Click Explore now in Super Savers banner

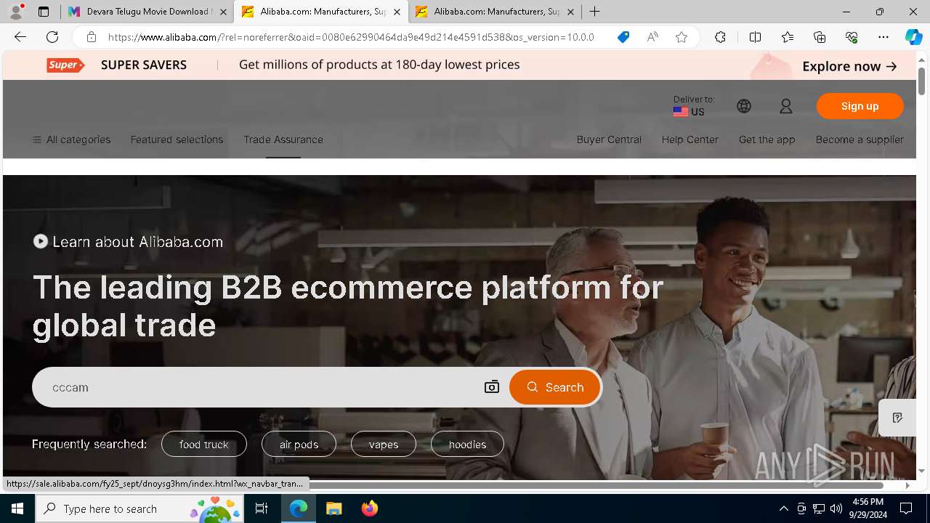(849, 66)
